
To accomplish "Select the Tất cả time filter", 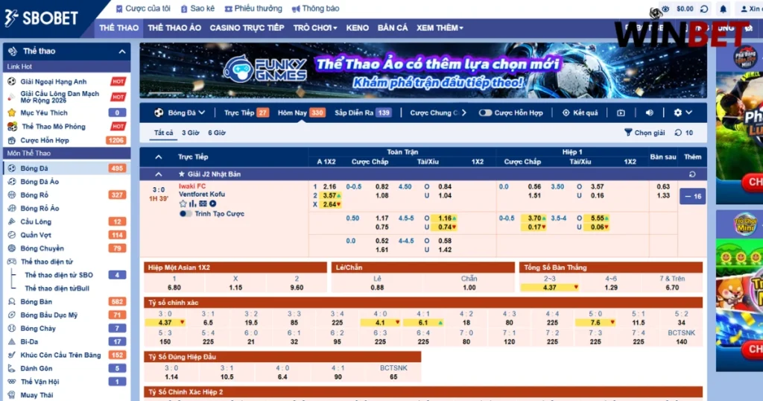I will pos(163,133).
